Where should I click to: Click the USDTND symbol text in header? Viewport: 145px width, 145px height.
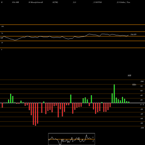[x=98, y=2]
